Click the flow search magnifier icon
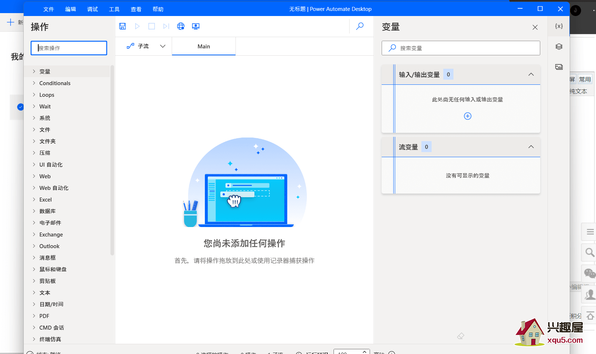Image resolution: width=596 pixels, height=354 pixels. pyautogui.click(x=360, y=26)
